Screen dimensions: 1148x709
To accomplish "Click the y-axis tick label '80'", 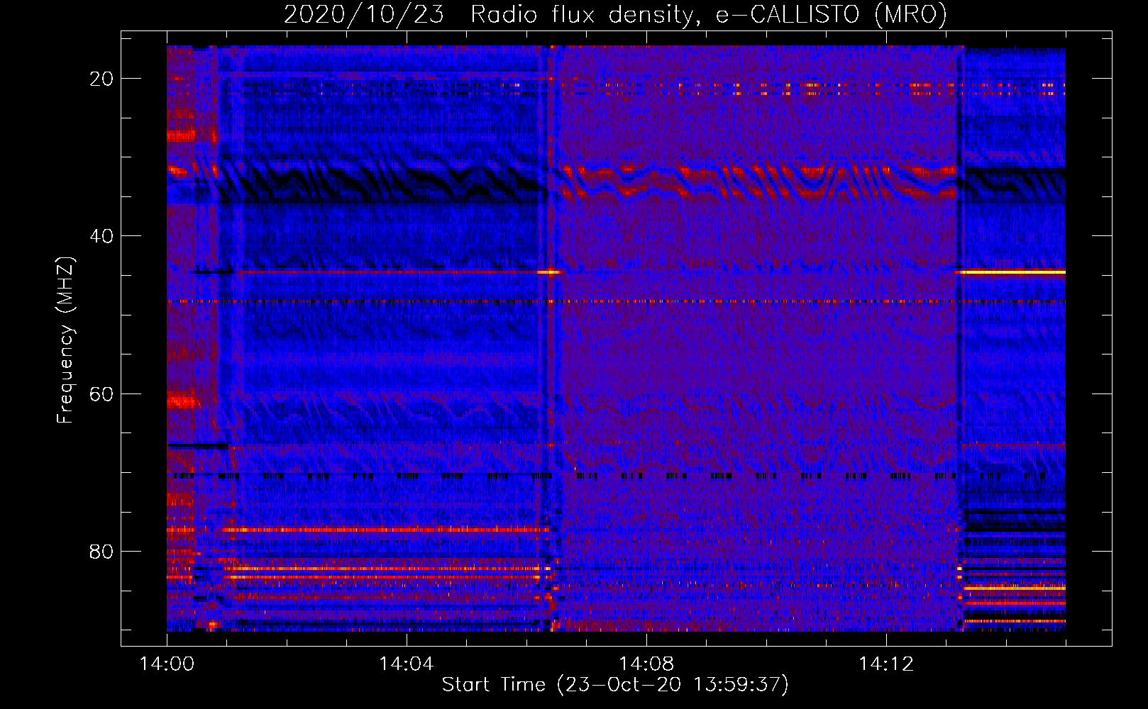I will (x=101, y=552).
